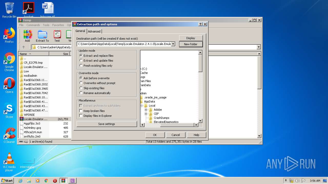The height and width of the screenshot is (184, 328).
Task: Select Skip existing files option
Action: click(92, 88)
